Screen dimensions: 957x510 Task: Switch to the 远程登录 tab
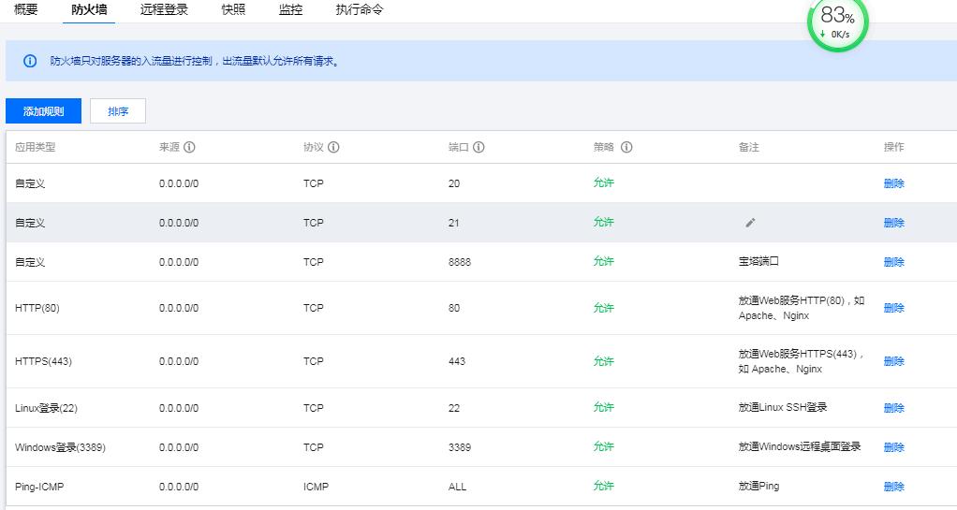pos(164,9)
